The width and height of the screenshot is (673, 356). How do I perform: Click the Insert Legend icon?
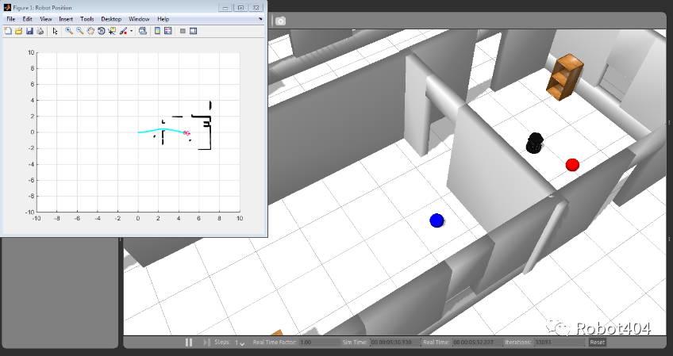point(167,31)
